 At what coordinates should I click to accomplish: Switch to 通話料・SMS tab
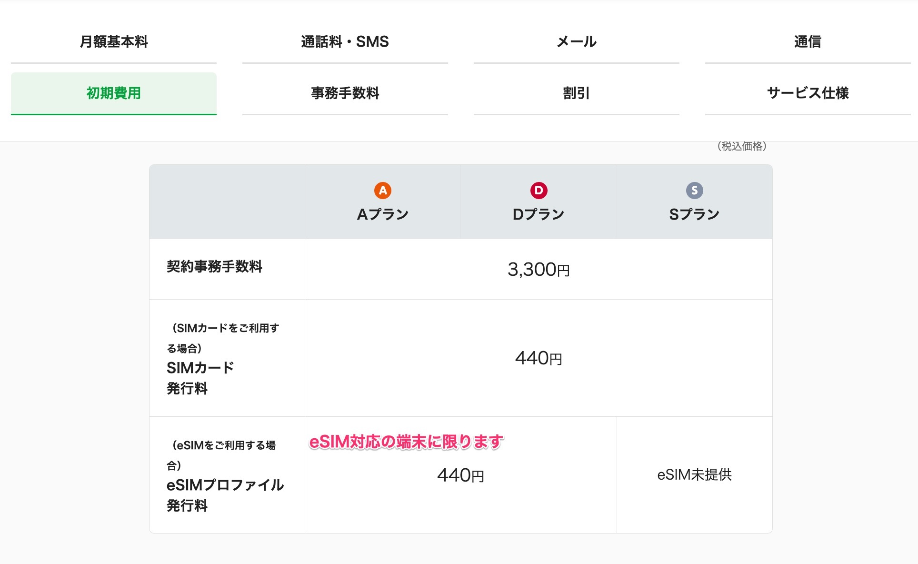click(x=345, y=42)
